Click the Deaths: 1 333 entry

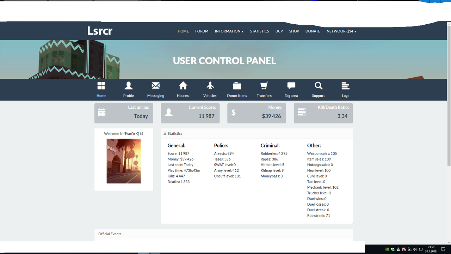(179, 182)
